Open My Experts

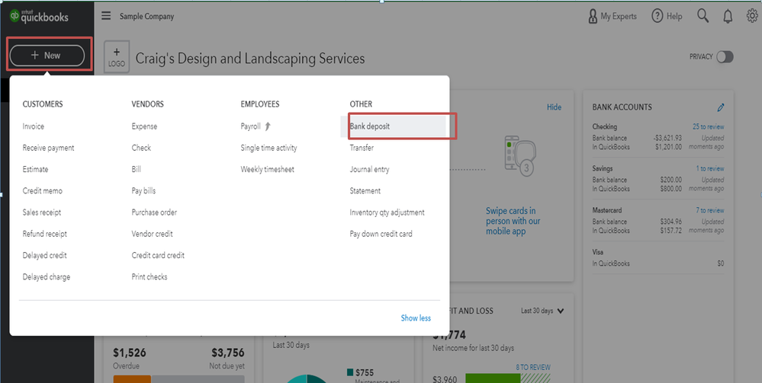[612, 17]
